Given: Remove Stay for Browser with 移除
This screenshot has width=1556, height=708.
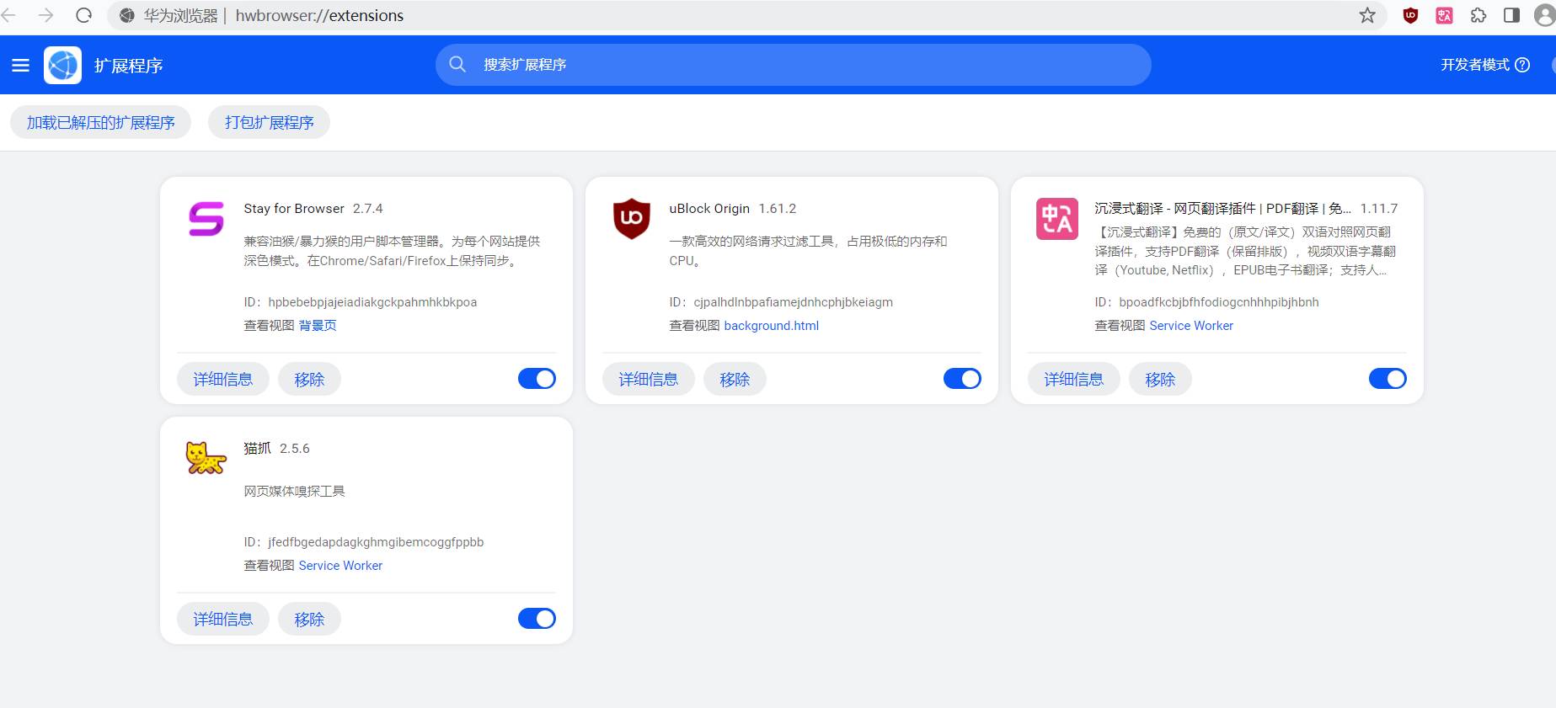Looking at the screenshot, I should (310, 380).
